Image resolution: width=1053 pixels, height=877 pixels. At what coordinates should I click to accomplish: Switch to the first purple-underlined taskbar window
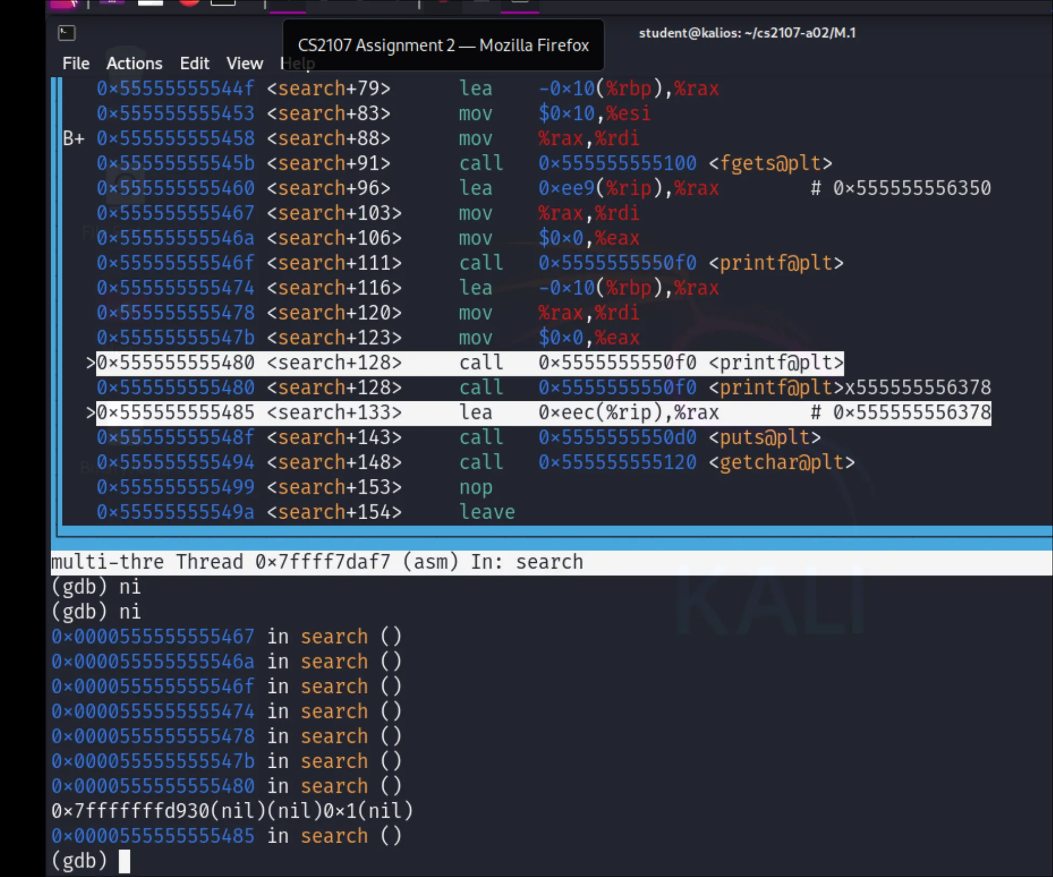point(287,5)
